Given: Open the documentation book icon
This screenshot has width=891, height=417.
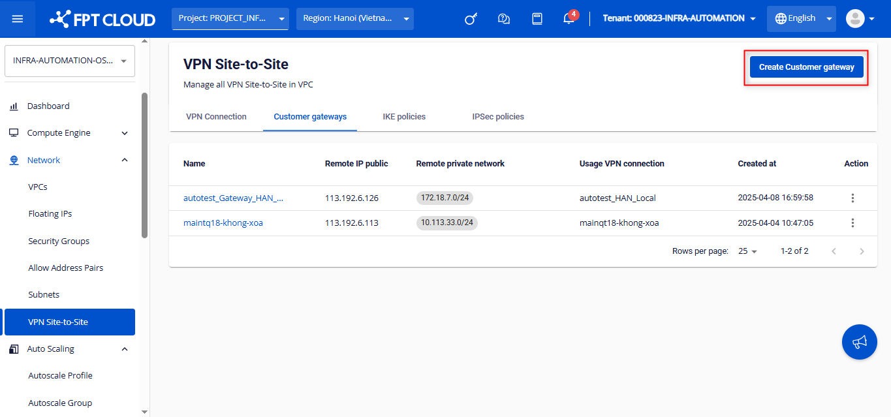Looking at the screenshot, I should [537, 19].
